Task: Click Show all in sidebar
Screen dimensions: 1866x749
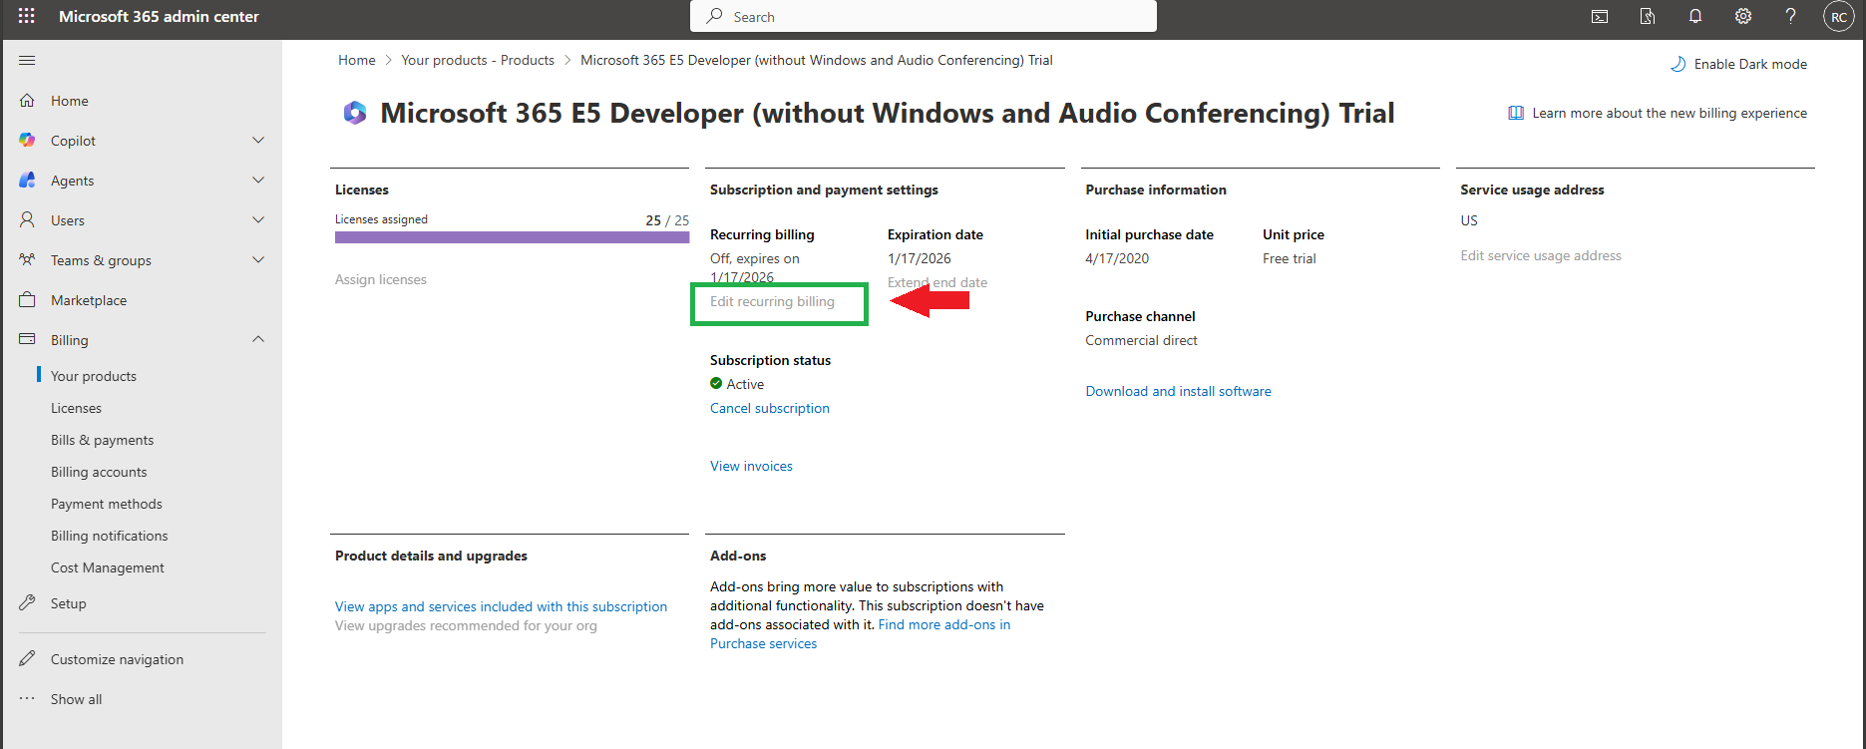Action: (x=77, y=699)
